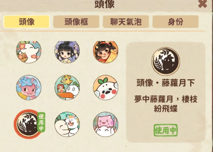Click the 頭像・藤蘿月下 title text

tap(166, 83)
